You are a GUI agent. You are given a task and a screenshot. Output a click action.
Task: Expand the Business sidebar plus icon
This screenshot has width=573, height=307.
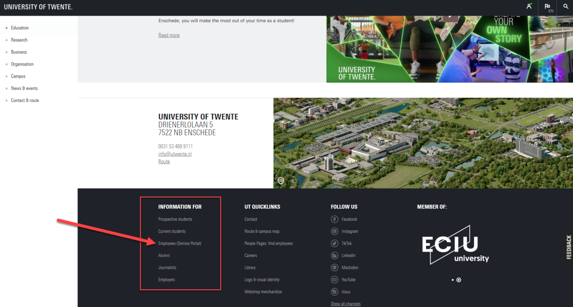tap(7, 52)
